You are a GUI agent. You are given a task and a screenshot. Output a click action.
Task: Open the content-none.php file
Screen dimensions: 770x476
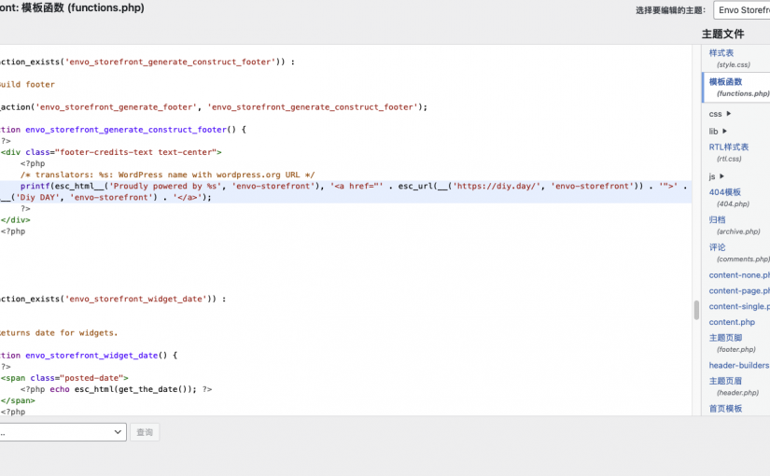[x=739, y=275]
